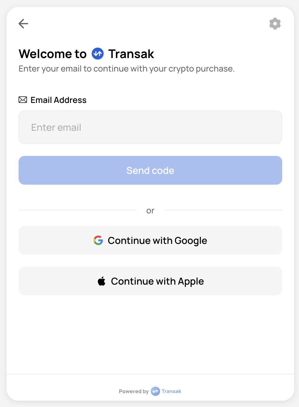Click the divider line left of "or"

pos(77,210)
